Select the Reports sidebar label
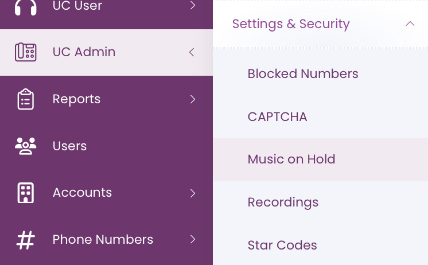The height and width of the screenshot is (265, 428). tap(76, 99)
